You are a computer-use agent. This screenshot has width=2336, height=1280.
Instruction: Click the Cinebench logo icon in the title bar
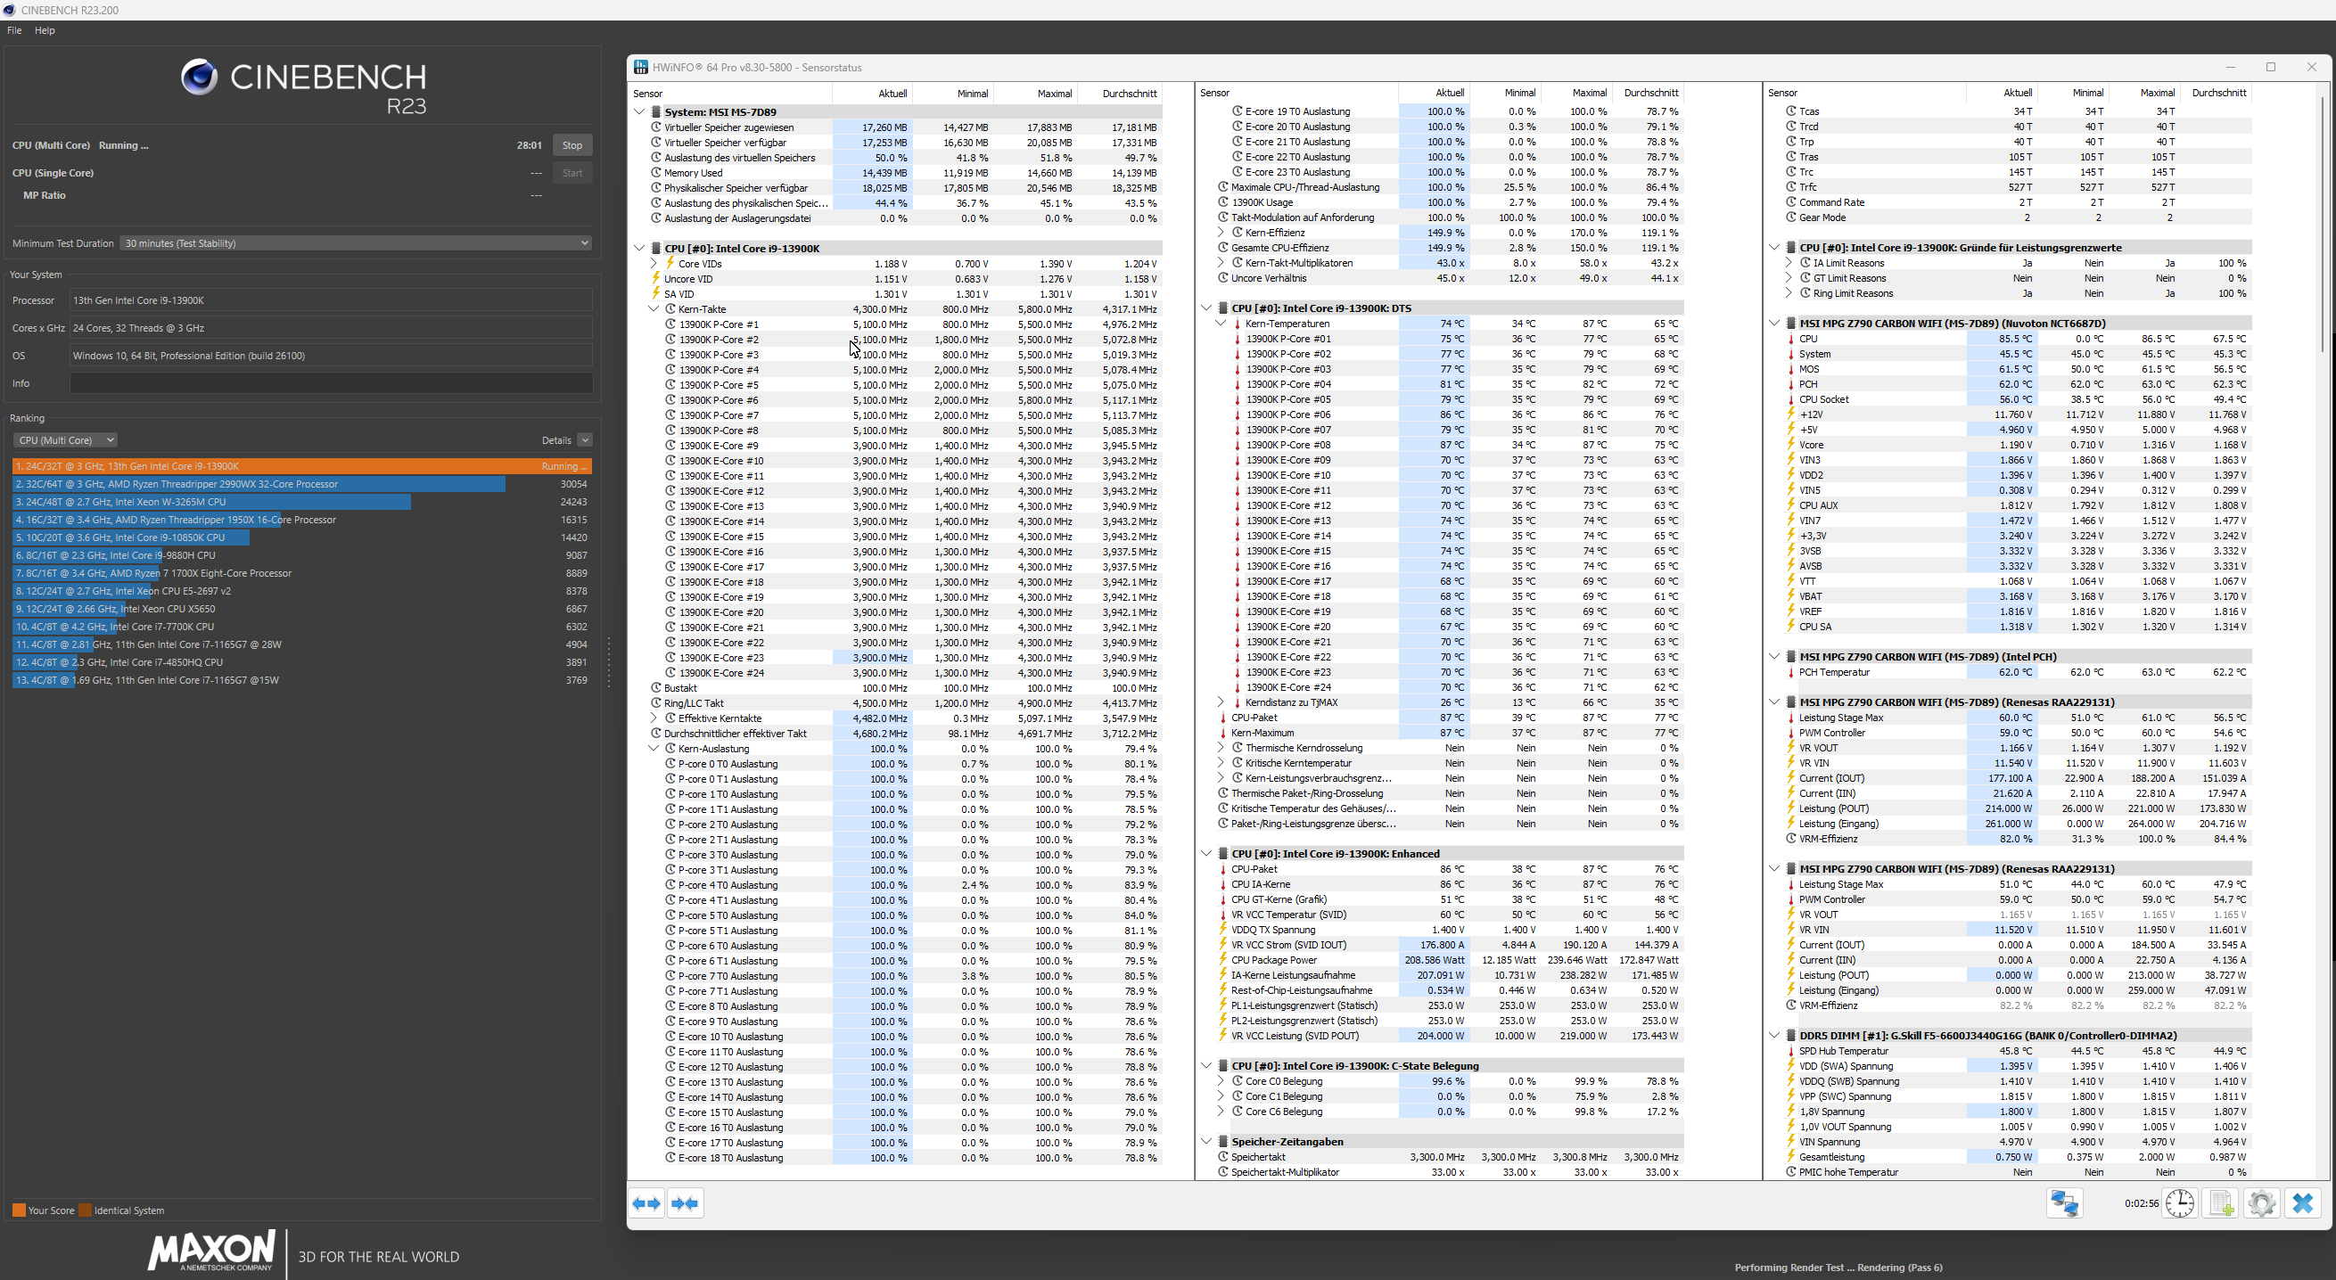pos(8,10)
